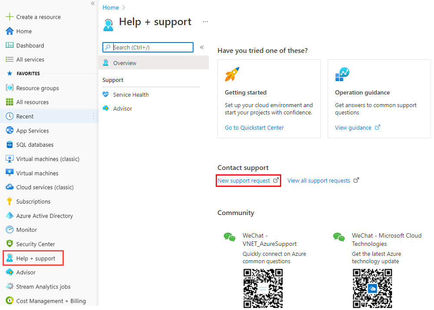Click the Cost Management + Billing icon
The width and height of the screenshot is (434, 310).
click(x=10, y=300)
